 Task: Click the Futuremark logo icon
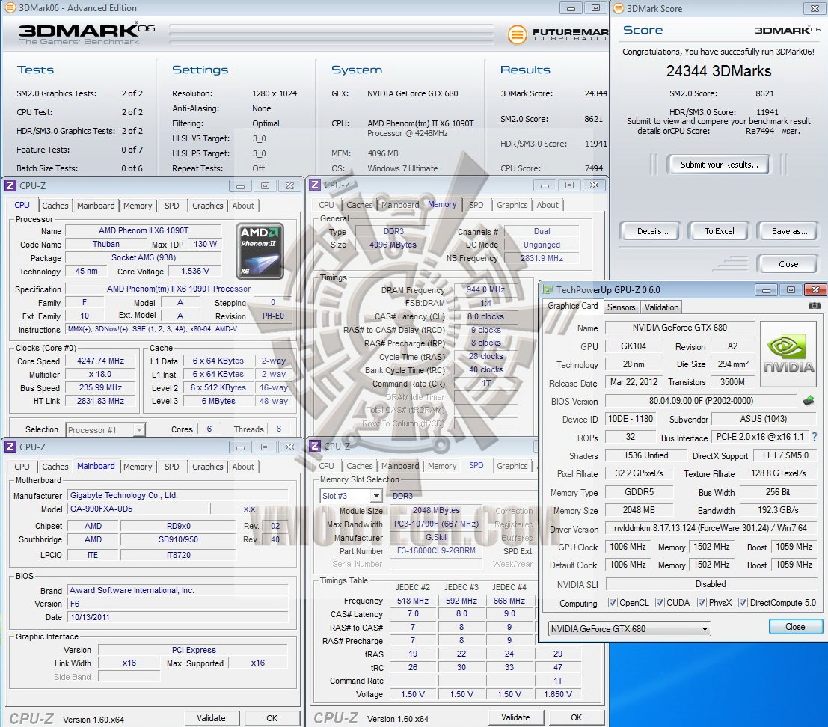click(x=517, y=34)
